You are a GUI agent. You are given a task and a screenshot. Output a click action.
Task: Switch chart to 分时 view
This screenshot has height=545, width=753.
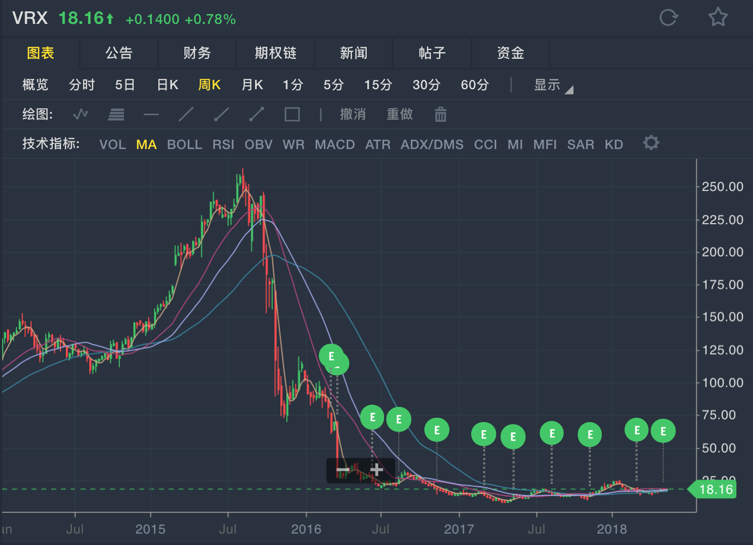(82, 85)
